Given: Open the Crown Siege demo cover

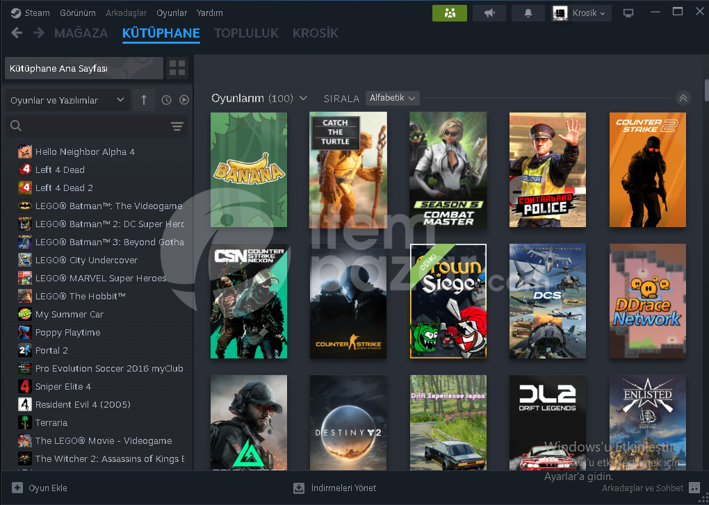Looking at the screenshot, I should (x=448, y=301).
